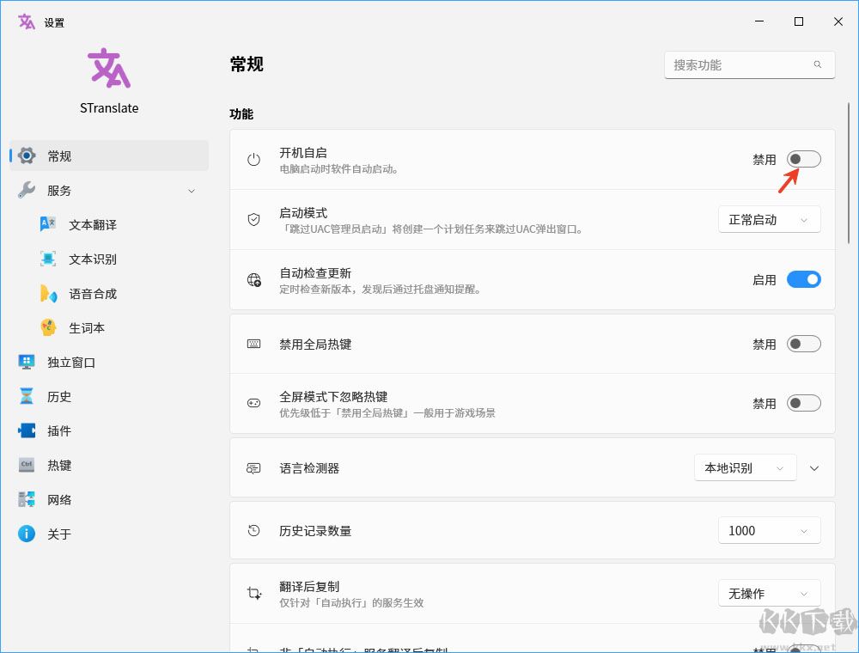Click the 开机自启 row title
859x653 pixels.
tap(303, 153)
